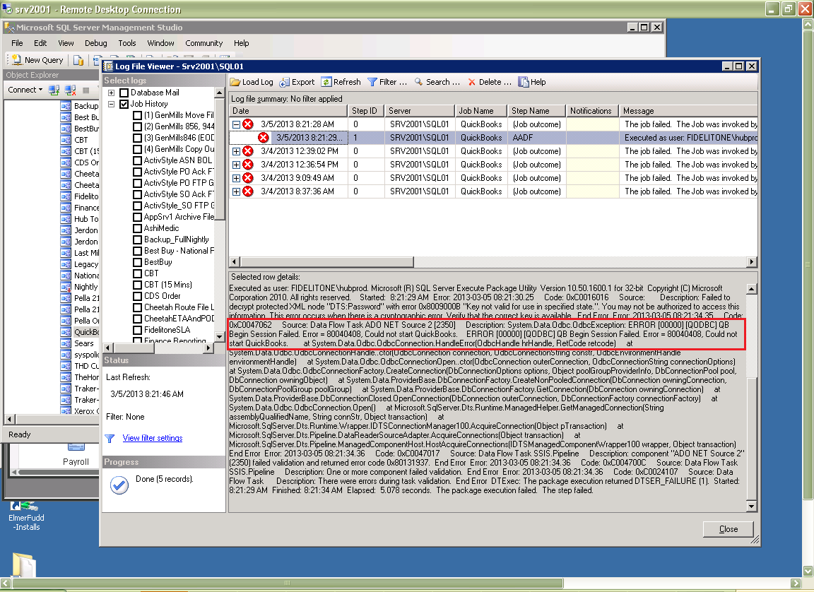Image resolution: width=814 pixels, height=592 pixels.
Task: Expand the Database Mail tree node
Action: pos(111,93)
